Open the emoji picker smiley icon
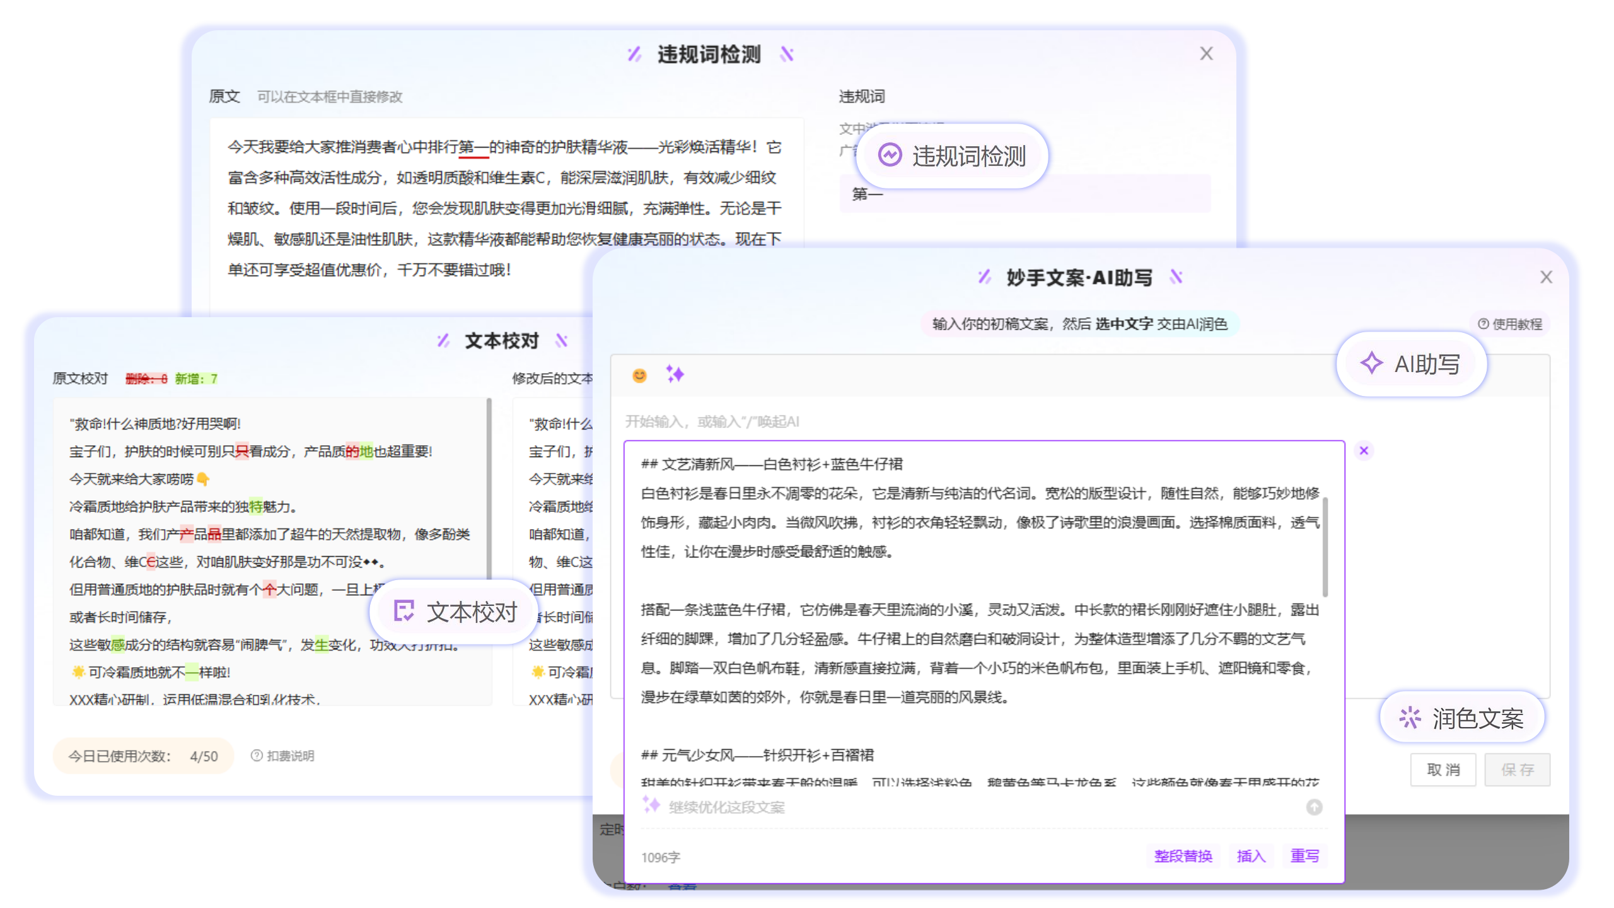The image size is (1614, 908). (x=639, y=376)
